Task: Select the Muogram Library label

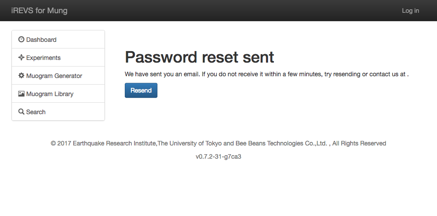Action: 50,94
